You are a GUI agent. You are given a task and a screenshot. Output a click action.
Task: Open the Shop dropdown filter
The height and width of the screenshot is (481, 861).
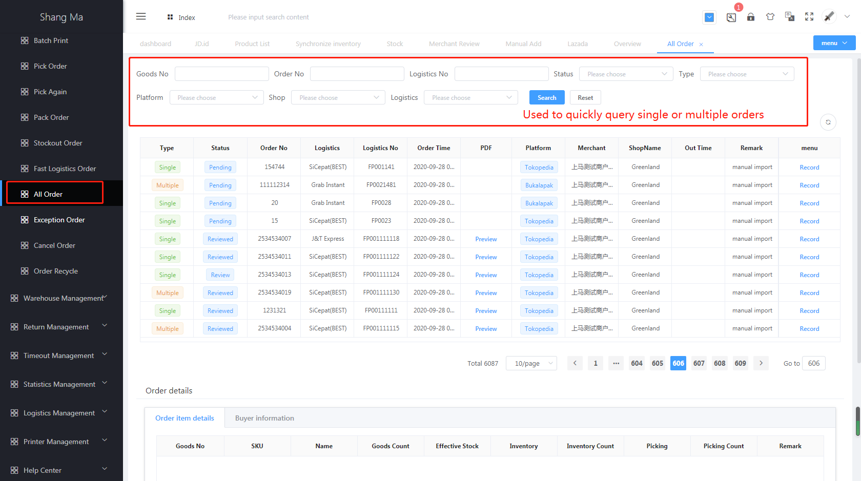pos(338,97)
